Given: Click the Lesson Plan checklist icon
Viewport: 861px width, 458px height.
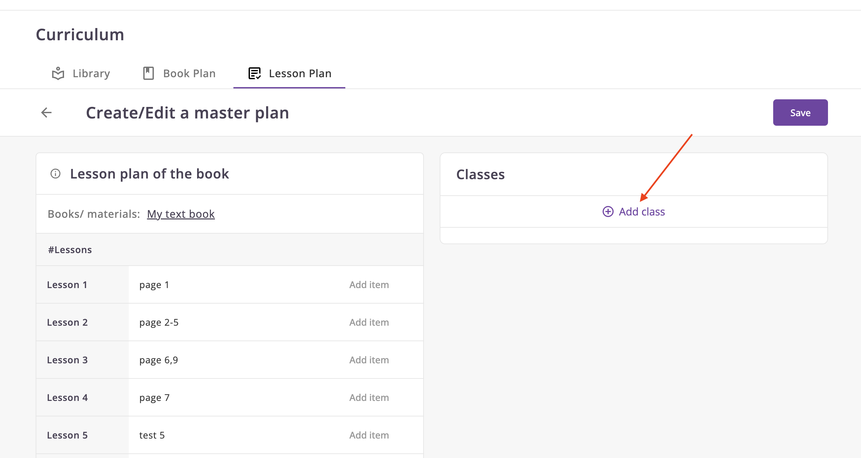Looking at the screenshot, I should click(x=254, y=74).
